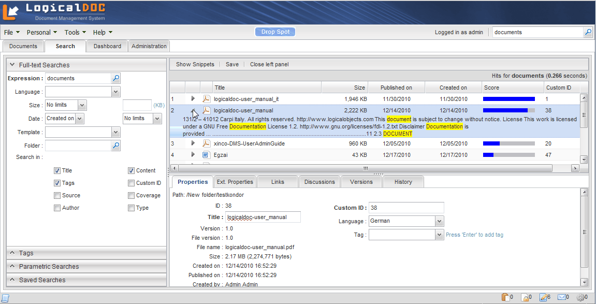Viewport: 596px width, 304px height.
Task: Click the LogicalDOC logo
Action: (x=54, y=11)
